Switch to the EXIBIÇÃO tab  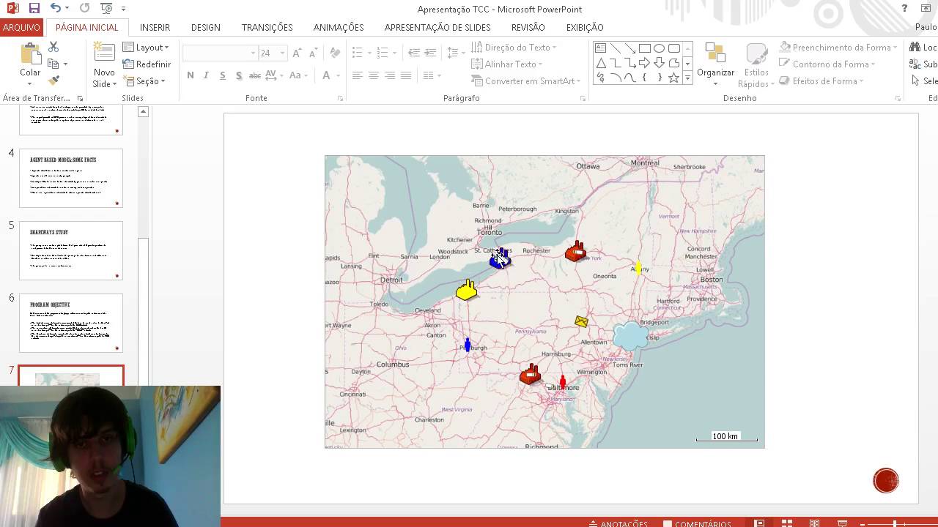pos(584,27)
